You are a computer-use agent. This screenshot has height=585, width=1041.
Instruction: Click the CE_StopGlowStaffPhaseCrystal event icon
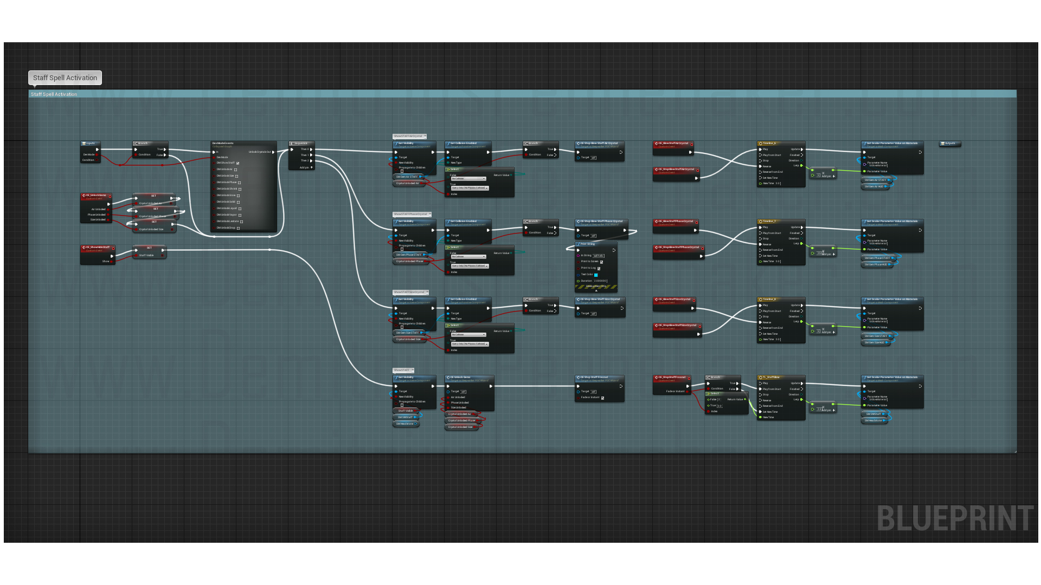tap(657, 248)
